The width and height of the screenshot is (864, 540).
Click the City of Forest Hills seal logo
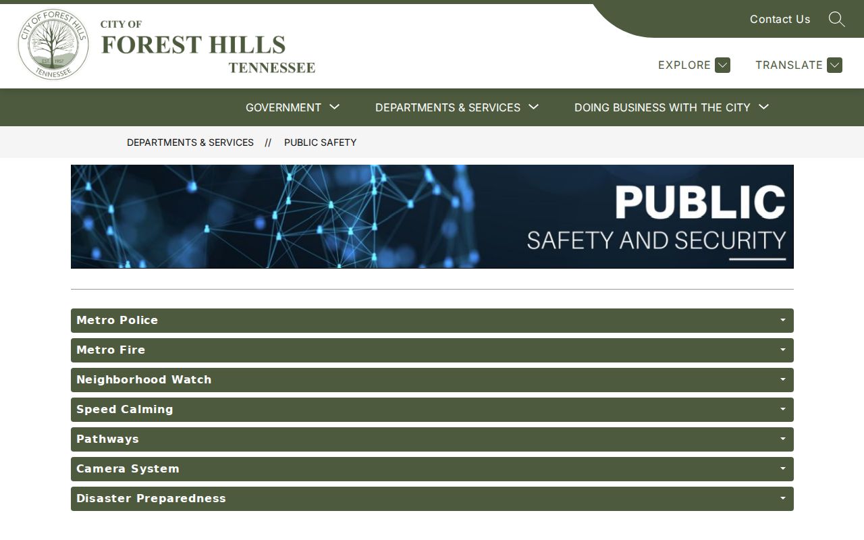53,45
